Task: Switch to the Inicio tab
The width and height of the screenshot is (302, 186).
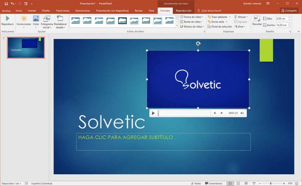Action: tap(19, 11)
